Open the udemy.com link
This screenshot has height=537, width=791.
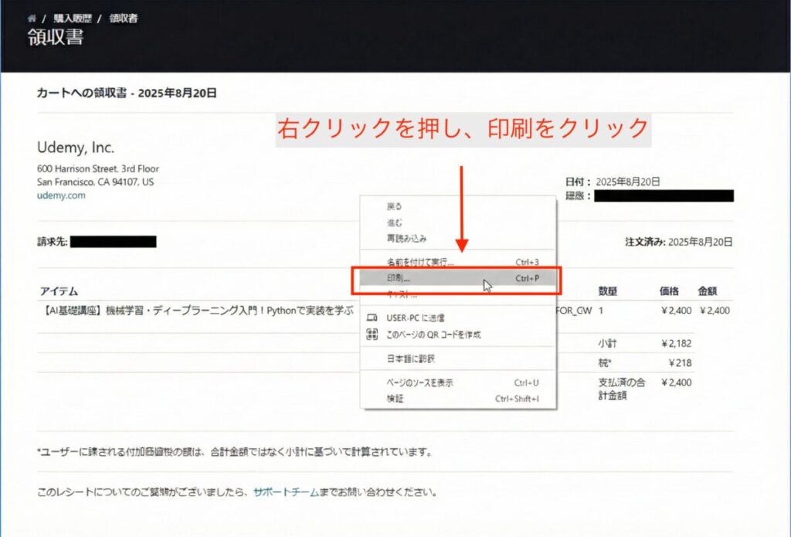coord(62,195)
